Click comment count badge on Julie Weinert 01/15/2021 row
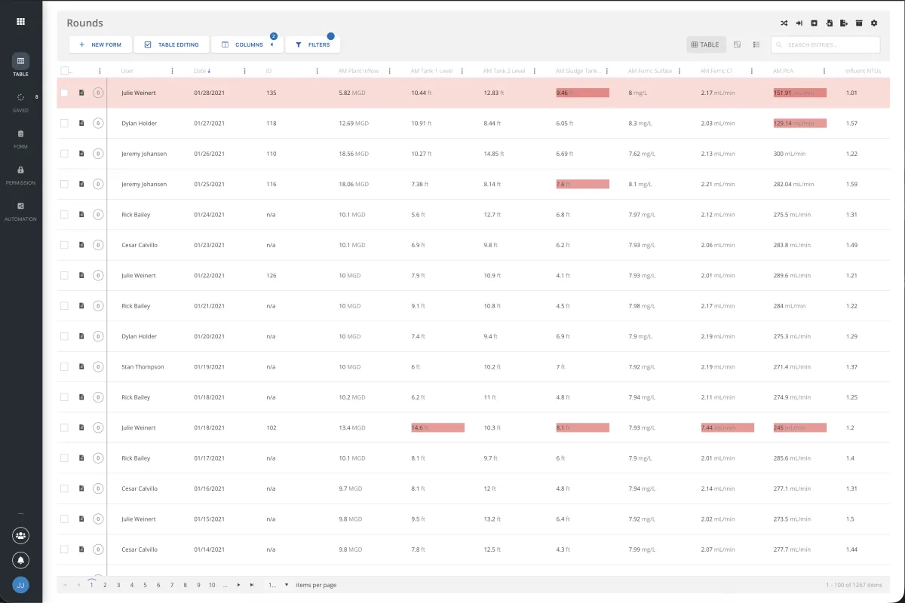 click(97, 519)
